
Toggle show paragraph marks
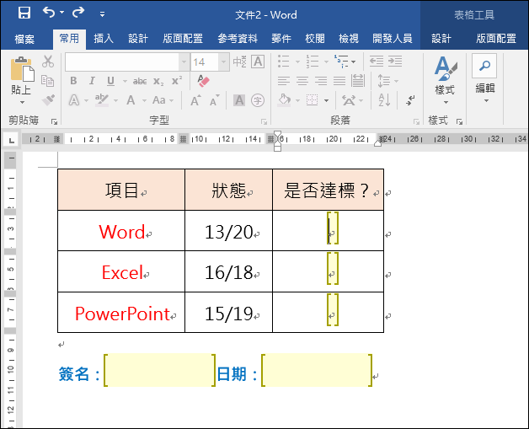click(x=410, y=100)
